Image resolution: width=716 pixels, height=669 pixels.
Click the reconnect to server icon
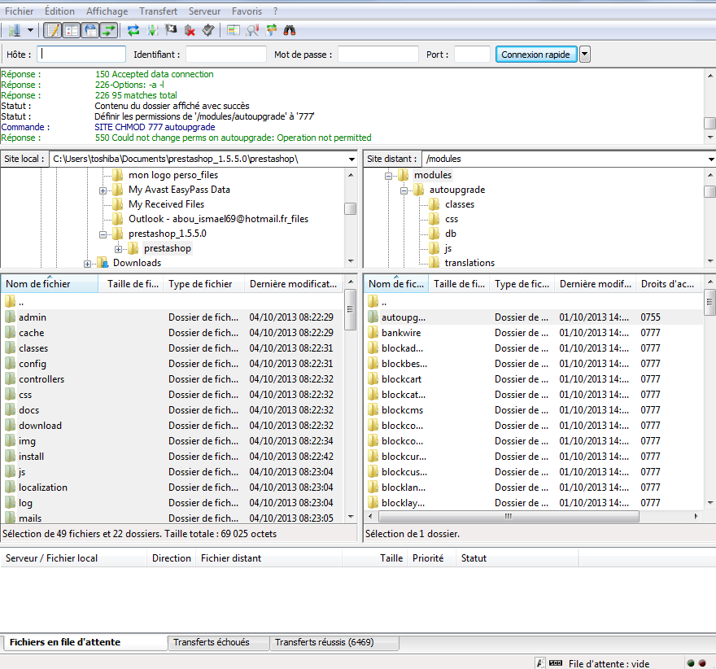[208, 30]
